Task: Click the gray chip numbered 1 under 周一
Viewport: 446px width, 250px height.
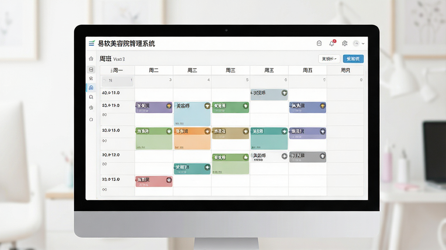Action: coord(118,81)
